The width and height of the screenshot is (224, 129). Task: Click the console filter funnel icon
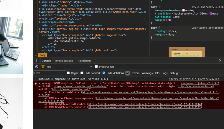43,67
